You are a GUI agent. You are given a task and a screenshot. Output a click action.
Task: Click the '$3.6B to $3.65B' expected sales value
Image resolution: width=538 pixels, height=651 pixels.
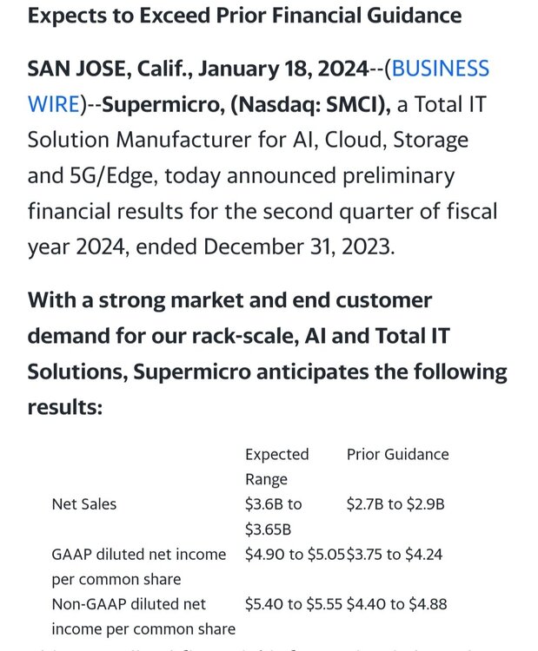274,516
